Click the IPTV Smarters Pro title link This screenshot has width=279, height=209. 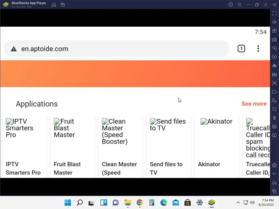pyautogui.click(x=23, y=168)
